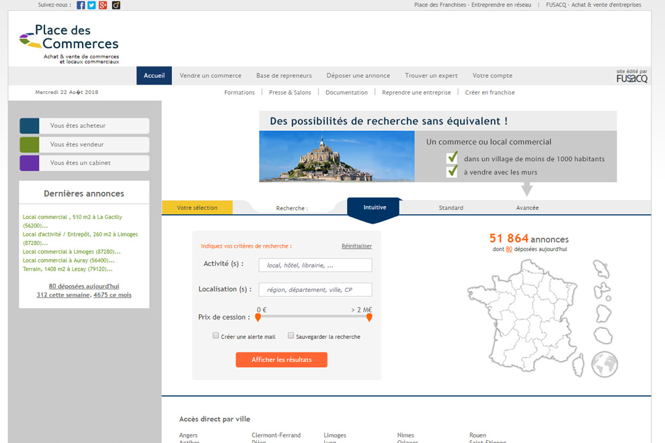Click the world globe icon
This screenshot has width=665, height=443.
(x=604, y=364)
